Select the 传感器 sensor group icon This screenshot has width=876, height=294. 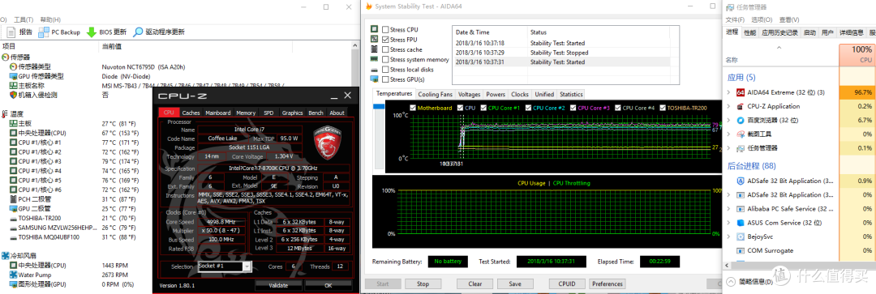tap(5, 58)
